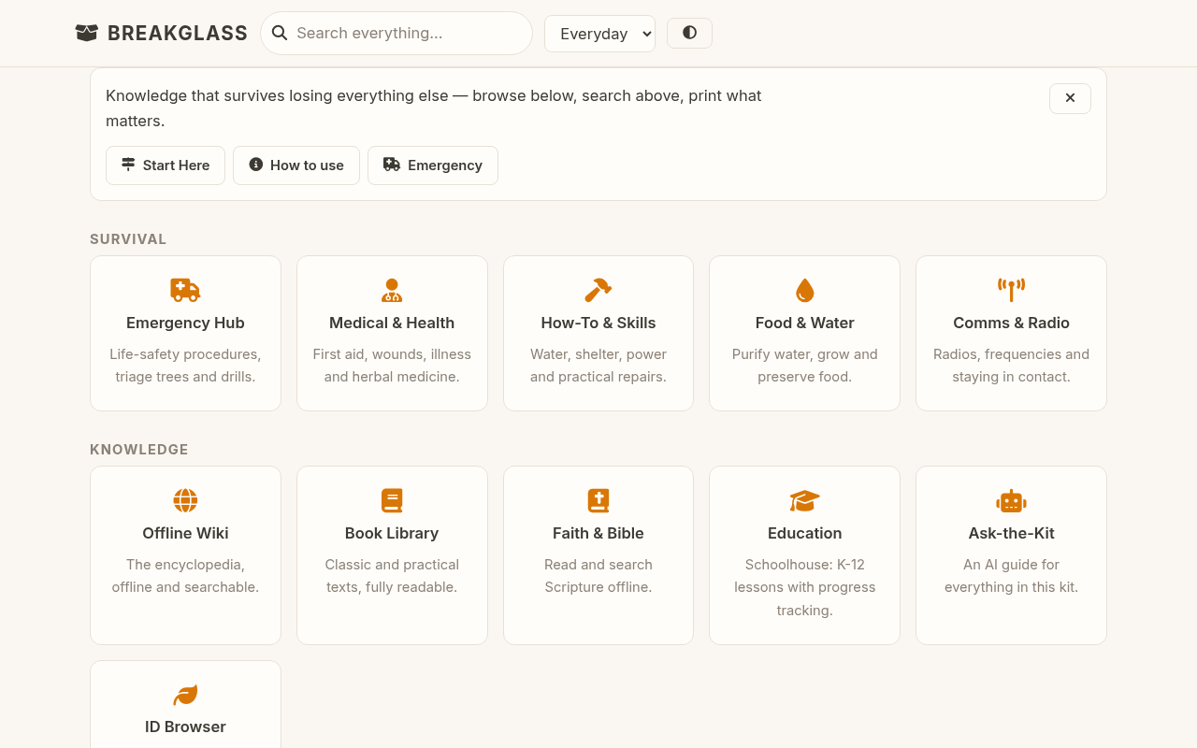The image size is (1197, 748).
Task: Go to Comms & Radio title
Action: tap(1011, 323)
